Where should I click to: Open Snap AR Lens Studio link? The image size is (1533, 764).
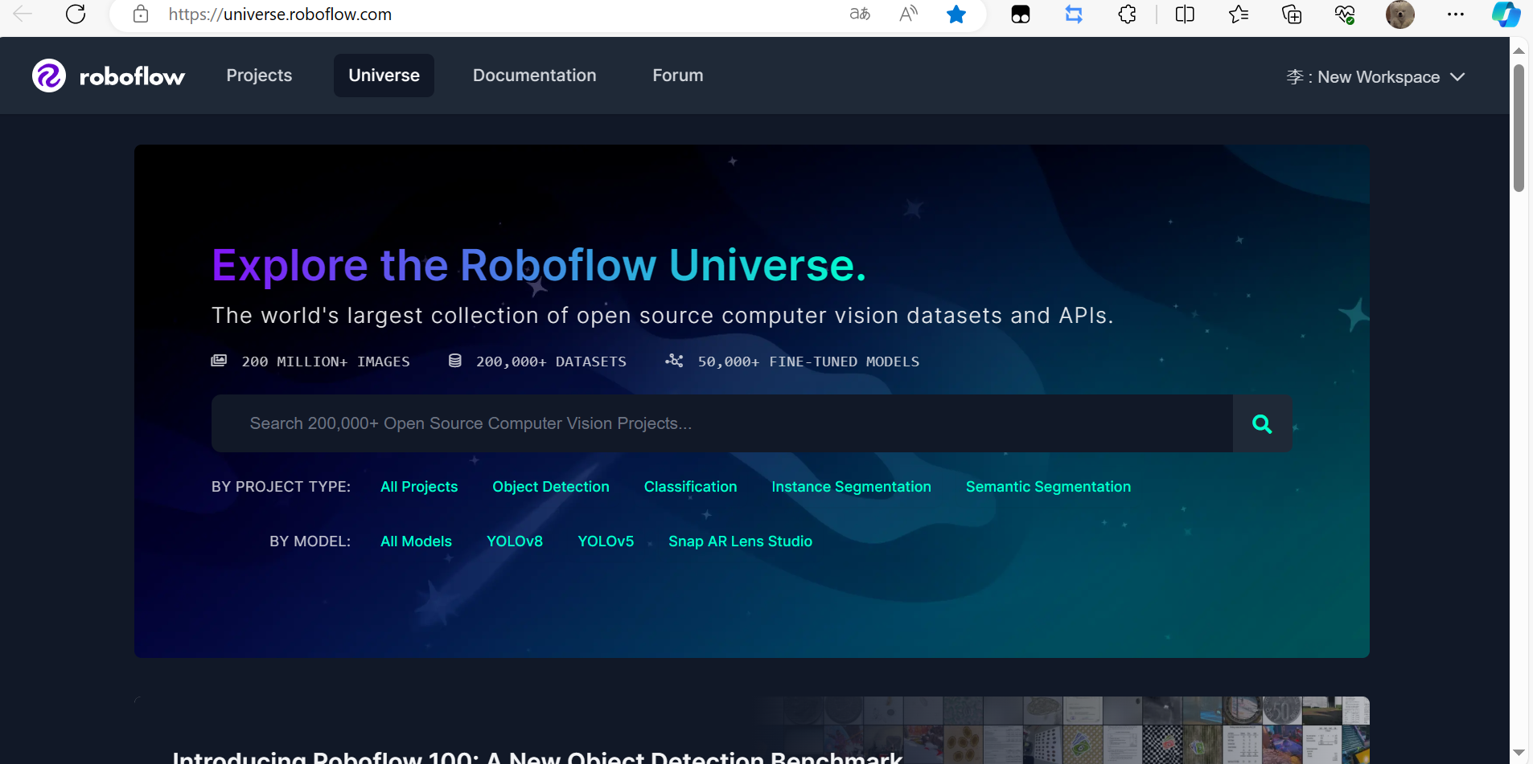pyautogui.click(x=741, y=541)
